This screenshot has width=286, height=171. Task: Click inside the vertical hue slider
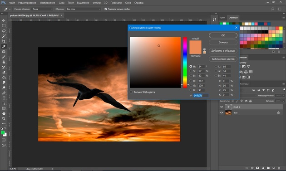[x=185, y=62]
